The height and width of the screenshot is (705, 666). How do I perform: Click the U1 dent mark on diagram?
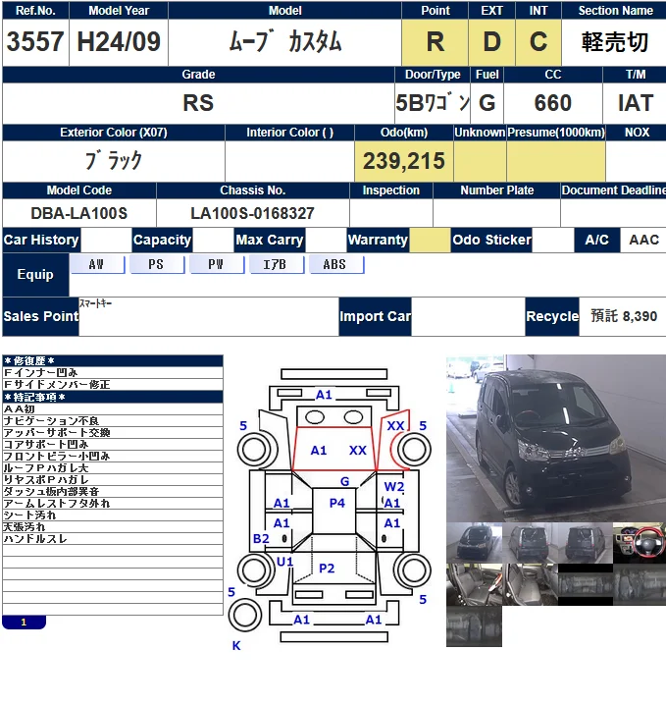(x=284, y=562)
